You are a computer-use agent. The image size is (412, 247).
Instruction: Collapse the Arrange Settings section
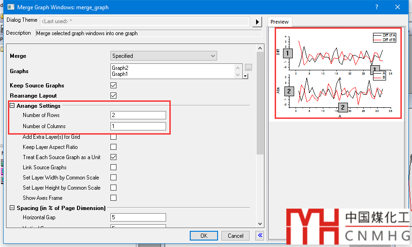point(12,106)
